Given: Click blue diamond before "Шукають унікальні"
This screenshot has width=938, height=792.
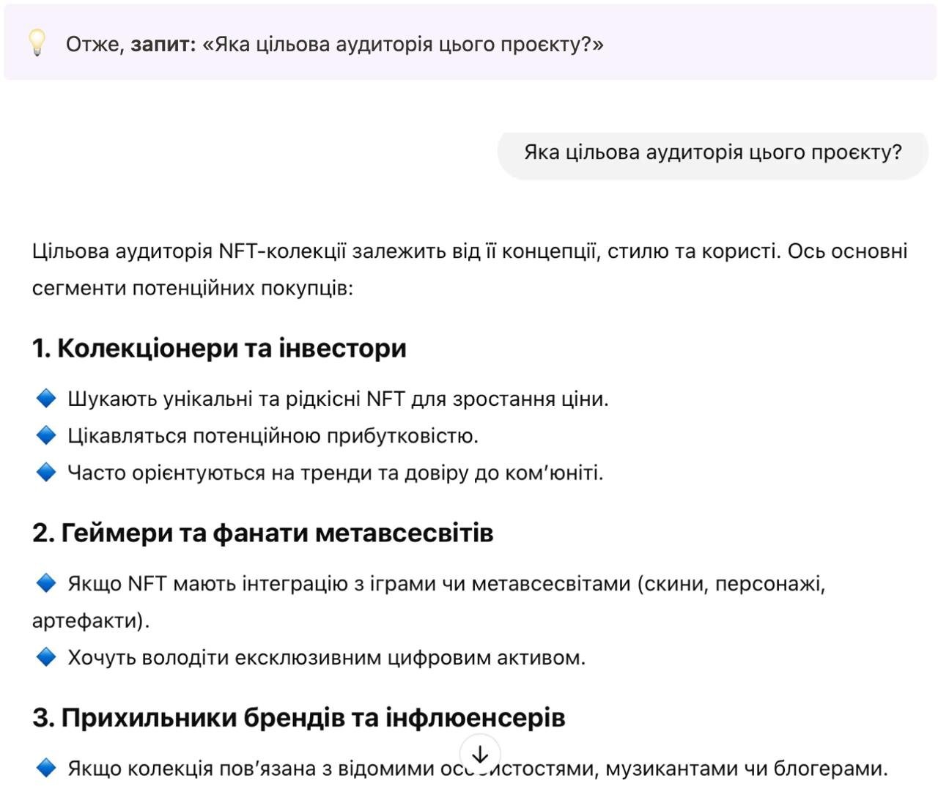Looking at the screenshot, I should (x=46, y=399).
